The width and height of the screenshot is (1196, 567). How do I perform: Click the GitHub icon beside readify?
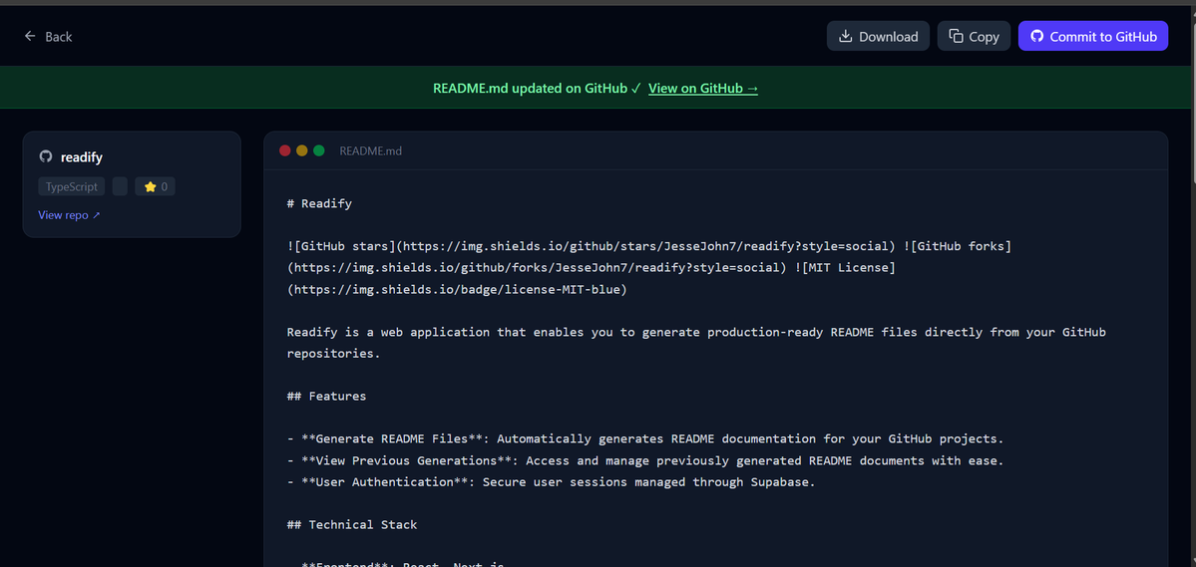(x=46, y=157)
